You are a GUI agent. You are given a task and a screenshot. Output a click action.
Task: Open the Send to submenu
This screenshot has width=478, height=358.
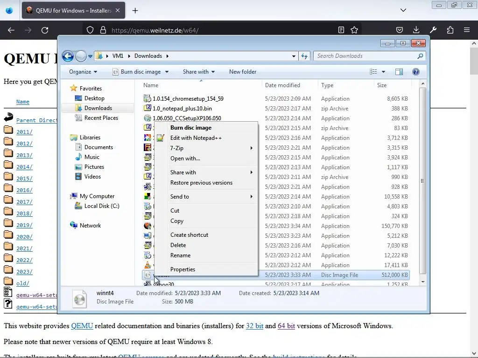[x=206, y=197]
